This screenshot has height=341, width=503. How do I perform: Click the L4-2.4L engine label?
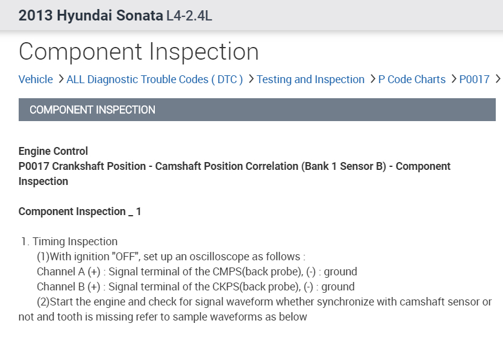189,16
